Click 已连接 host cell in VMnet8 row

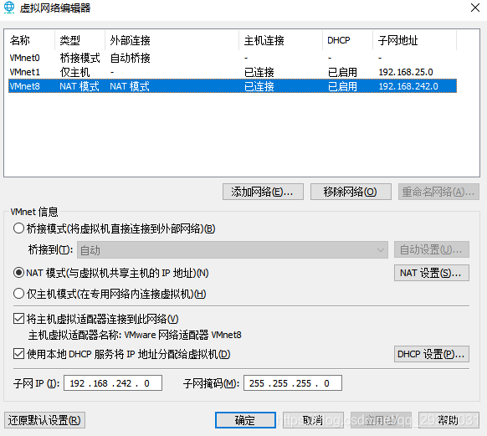click(x=259, y=86)
